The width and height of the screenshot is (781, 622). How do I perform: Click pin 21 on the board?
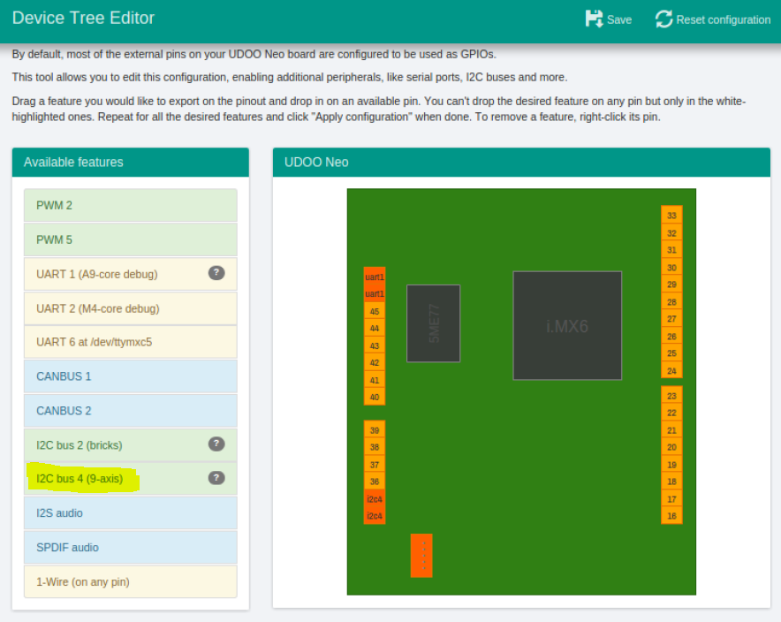pos(672,430)
